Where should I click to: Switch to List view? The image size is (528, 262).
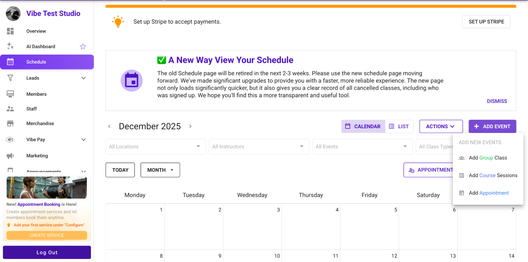pyautogui.click(x=399, y=126)
